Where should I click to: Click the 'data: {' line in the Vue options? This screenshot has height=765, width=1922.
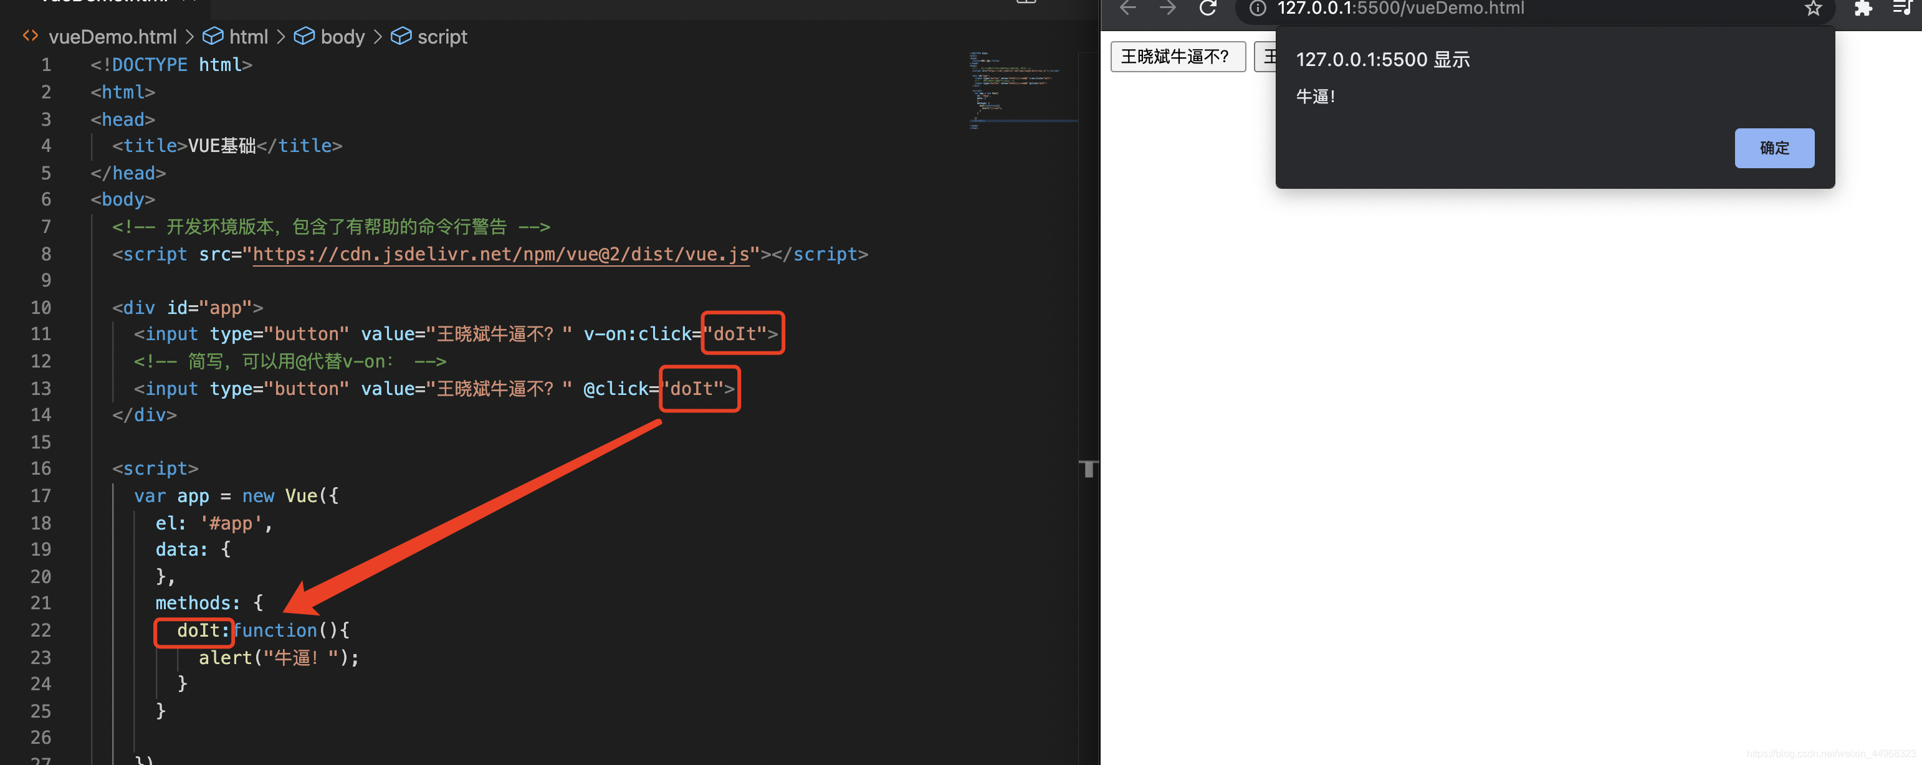[193, 549]
